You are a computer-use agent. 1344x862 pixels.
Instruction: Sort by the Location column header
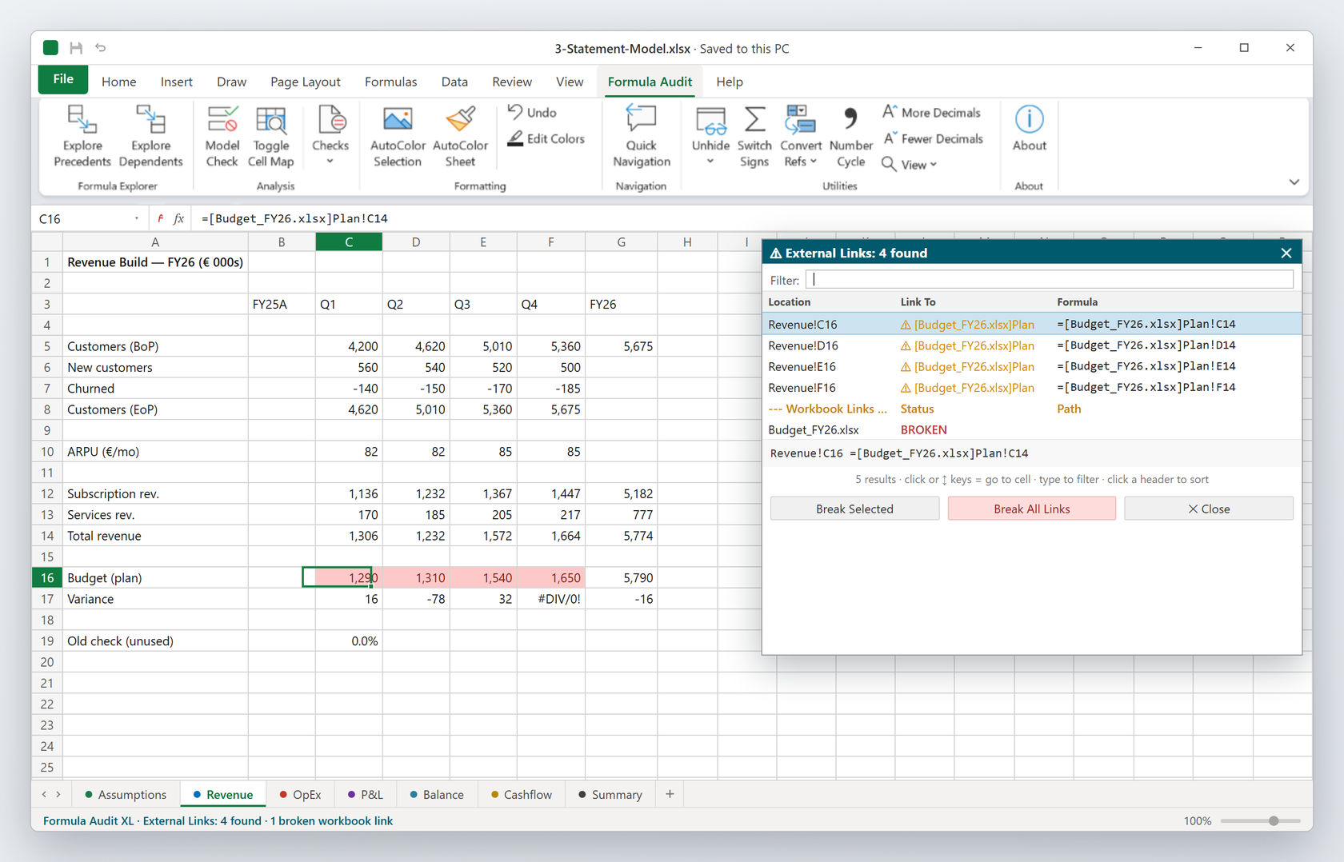click(790, 302)
